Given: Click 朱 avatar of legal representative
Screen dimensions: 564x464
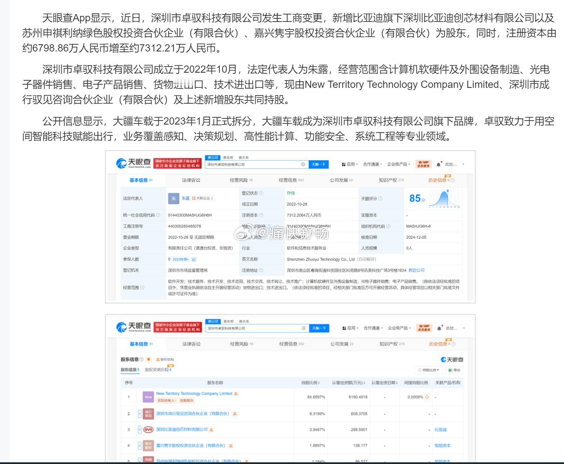Looking at the screenshot, I should click(x=174, y=198).
